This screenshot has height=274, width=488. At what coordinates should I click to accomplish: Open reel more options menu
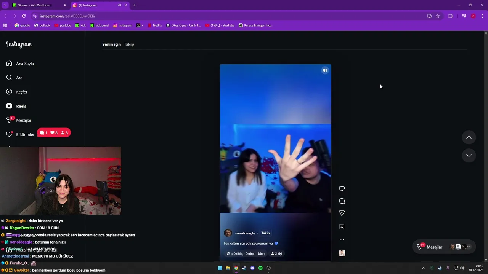[x=342, y=239]
